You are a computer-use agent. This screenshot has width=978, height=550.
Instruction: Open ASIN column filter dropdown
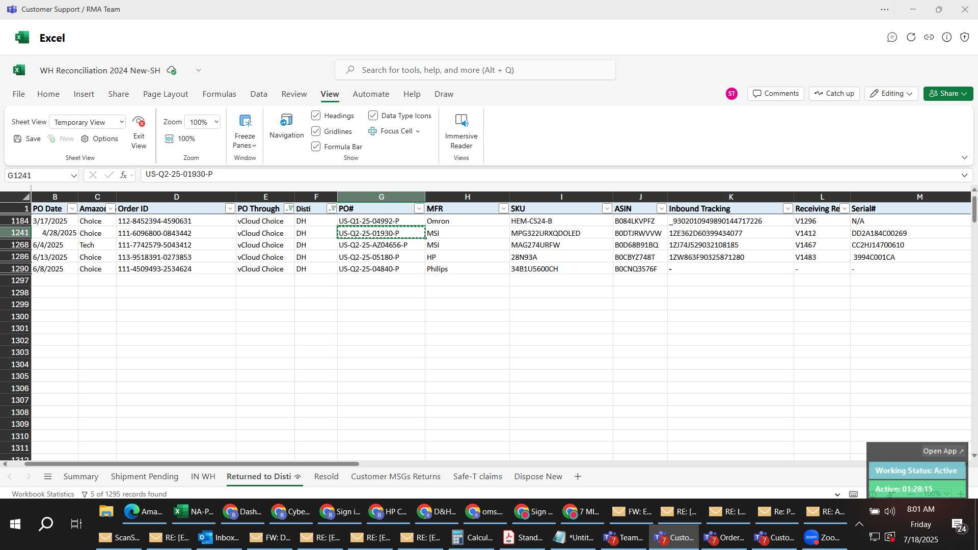pos(662,209)
